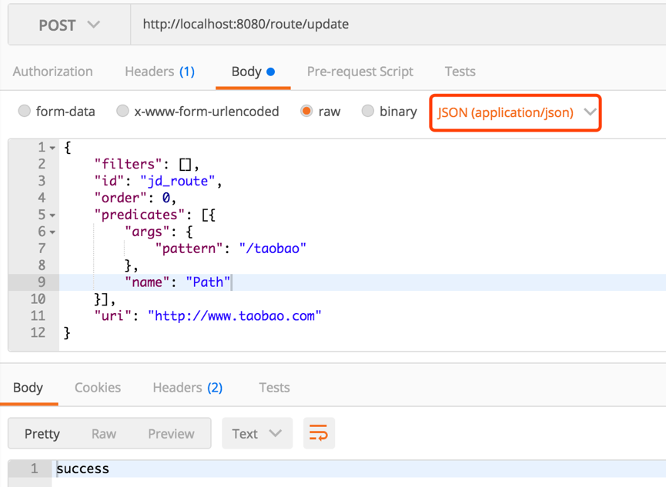Select the form-data radio button
The width and height of the screenshot is (666, 487).
25,112
